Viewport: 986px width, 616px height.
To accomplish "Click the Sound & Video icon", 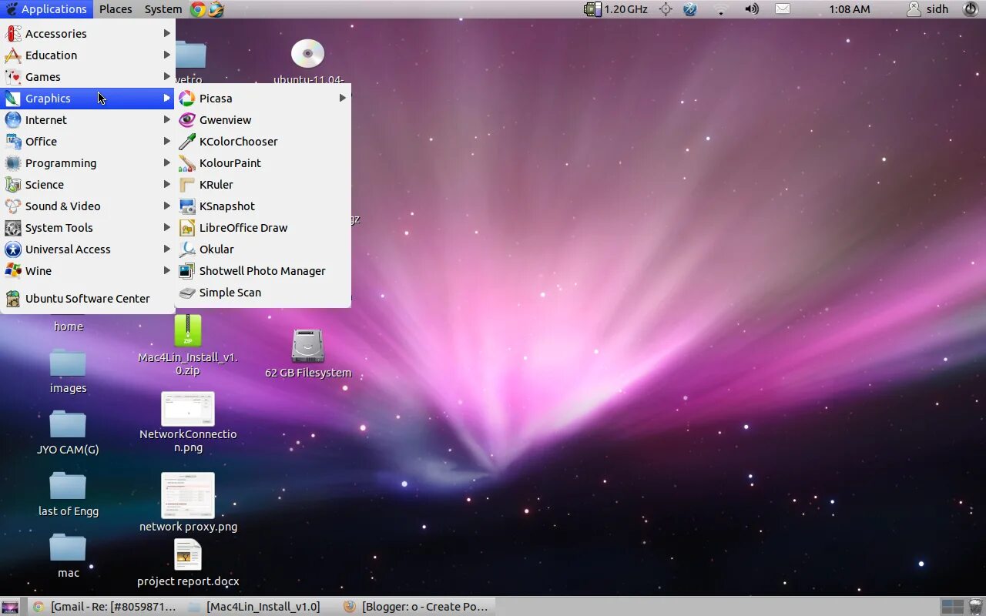I will (13, 206).
